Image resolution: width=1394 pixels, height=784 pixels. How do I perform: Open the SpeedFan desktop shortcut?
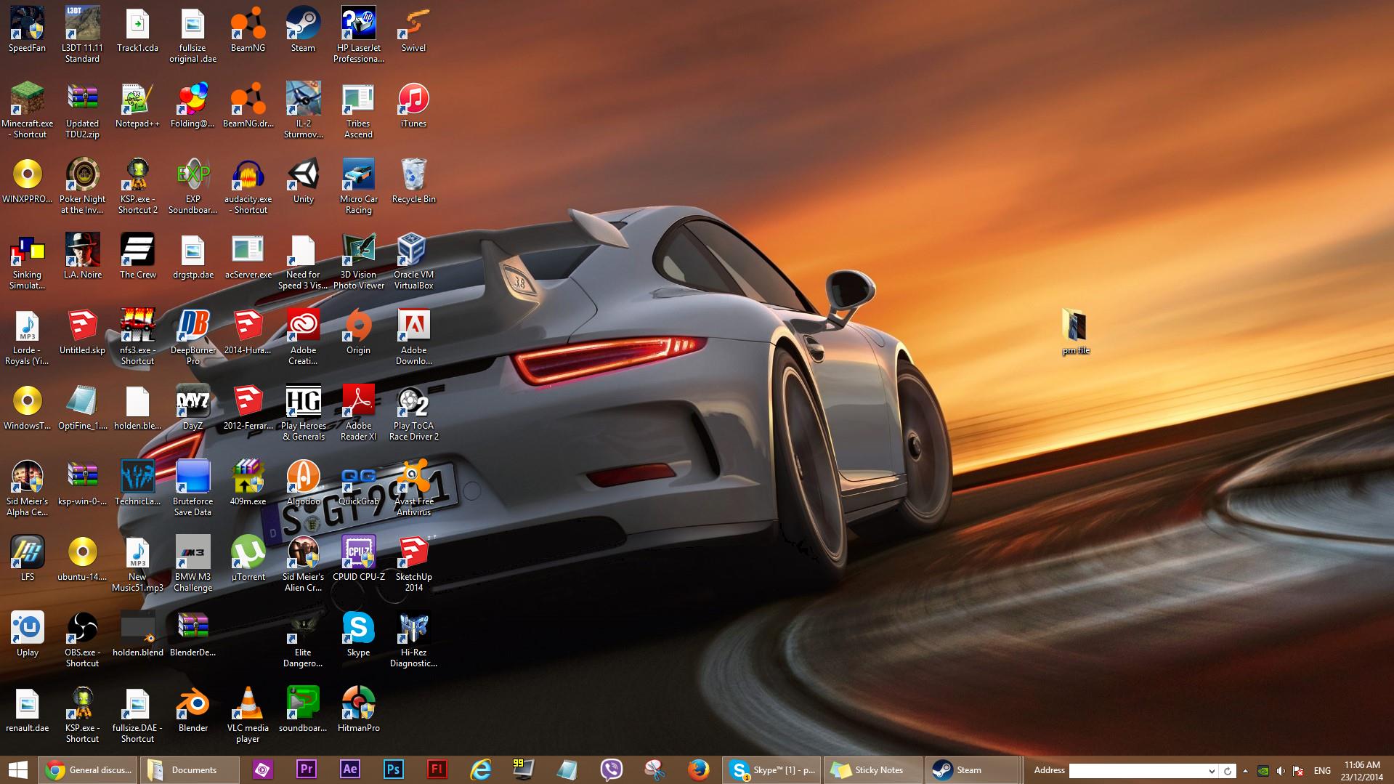[28, 30]
